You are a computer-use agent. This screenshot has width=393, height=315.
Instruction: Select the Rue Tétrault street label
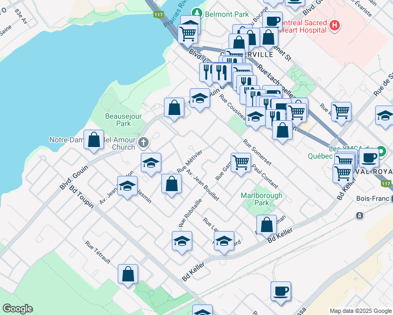click(98, 253)
